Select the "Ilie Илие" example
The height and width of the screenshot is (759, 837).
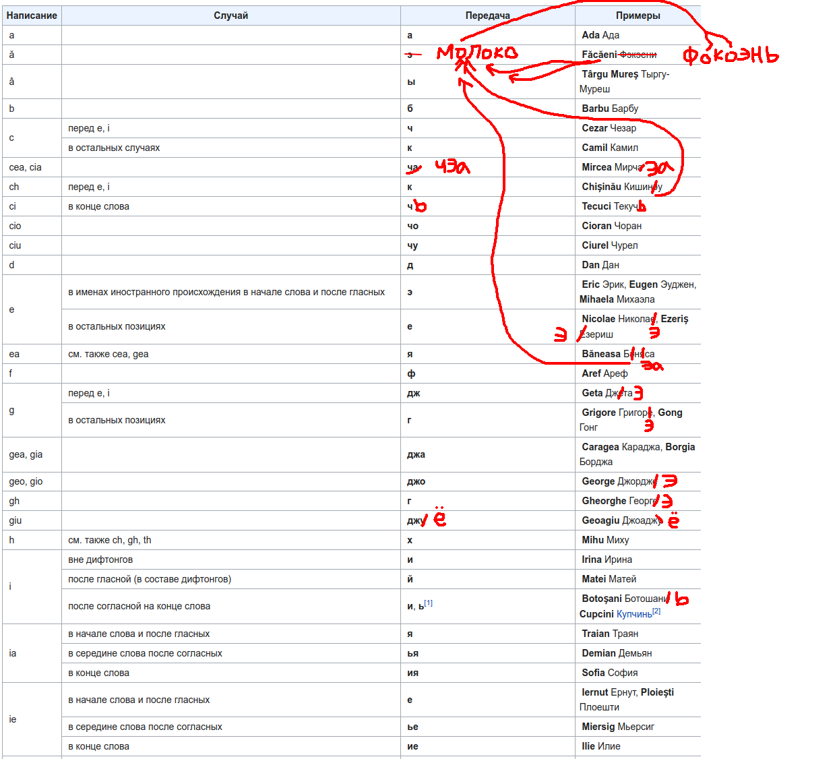tap(601, 746)
